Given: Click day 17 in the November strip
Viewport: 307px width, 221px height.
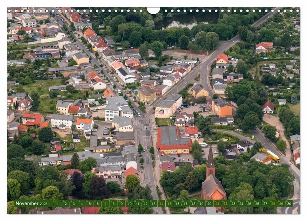Looking at the screenshot, I should point(185,203).
